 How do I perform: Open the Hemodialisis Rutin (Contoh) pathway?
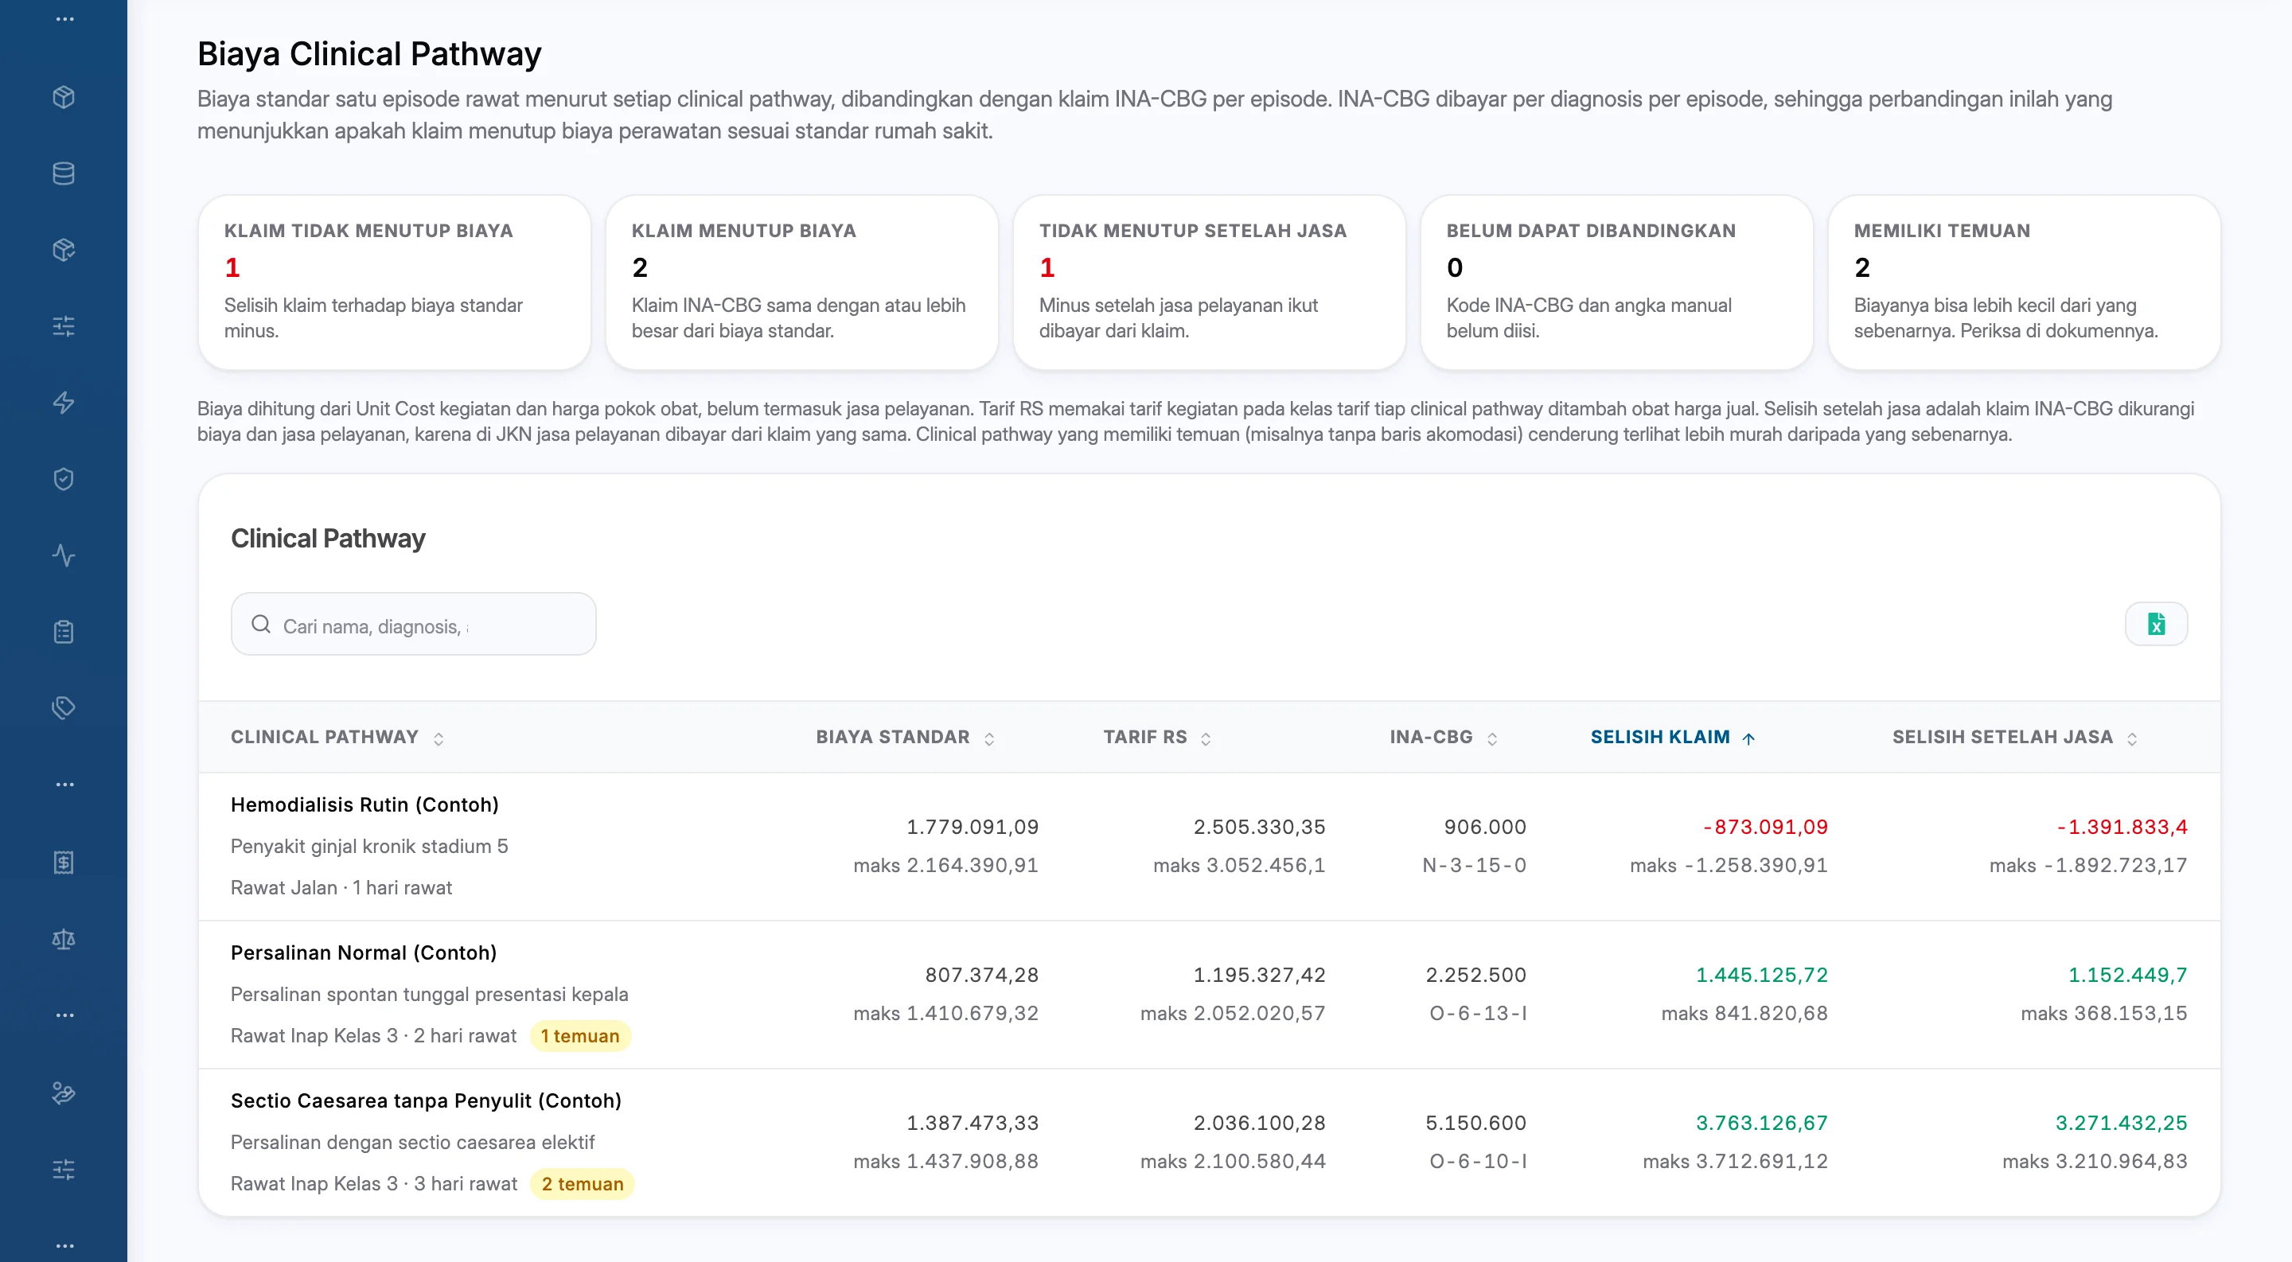coord(364,805)
